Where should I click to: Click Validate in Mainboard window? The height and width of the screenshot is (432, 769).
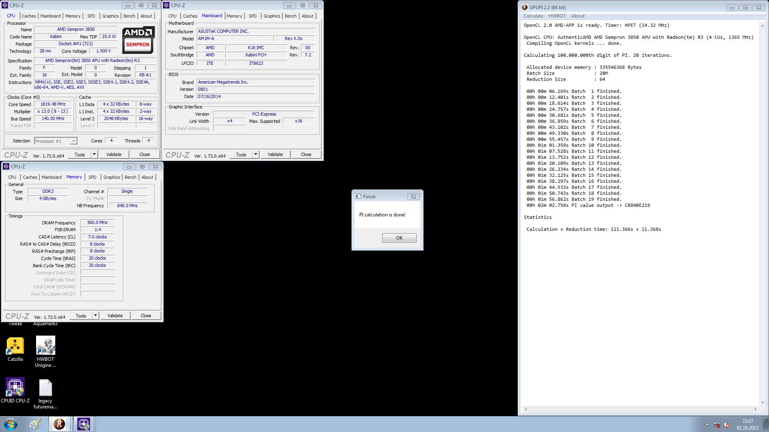[x=275, y=154]
